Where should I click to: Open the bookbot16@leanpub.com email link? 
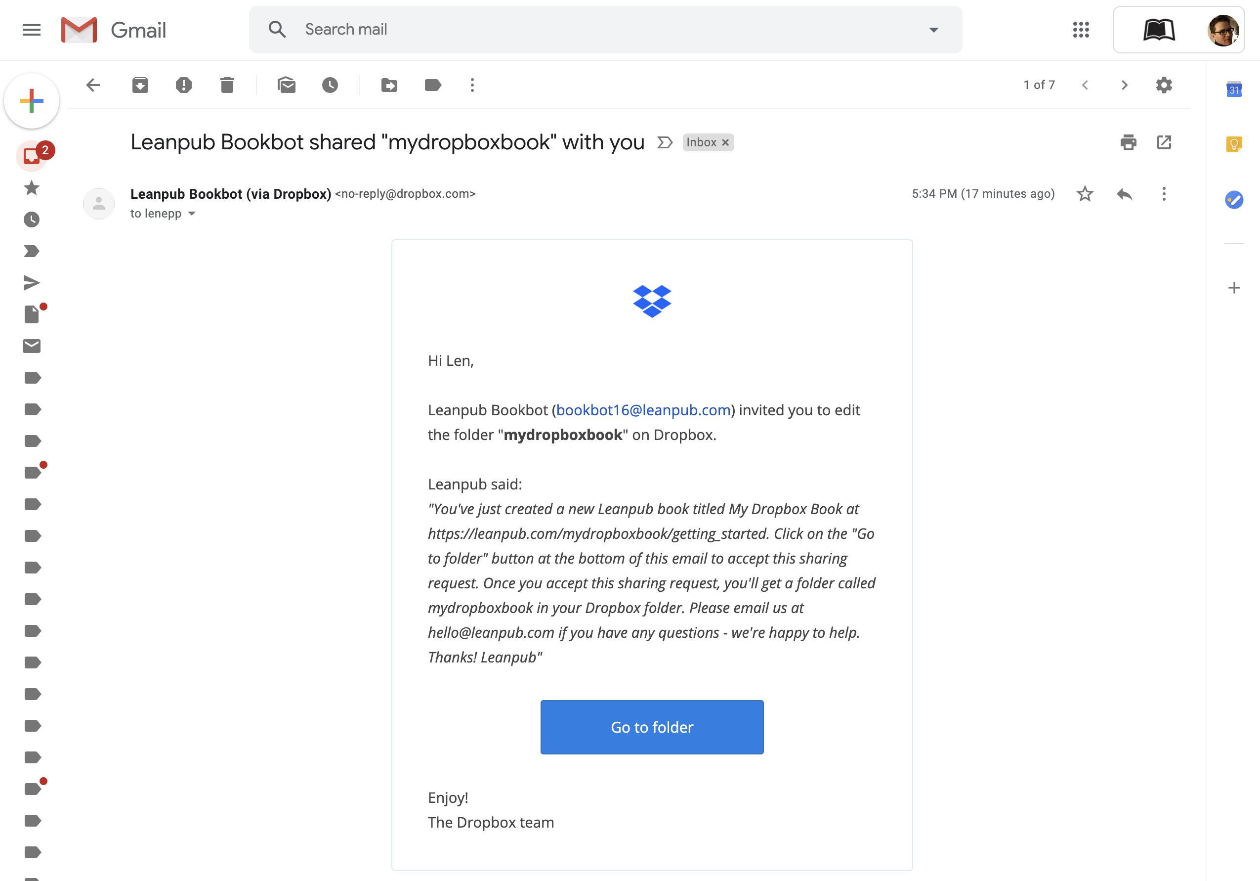tap(643, 410)
